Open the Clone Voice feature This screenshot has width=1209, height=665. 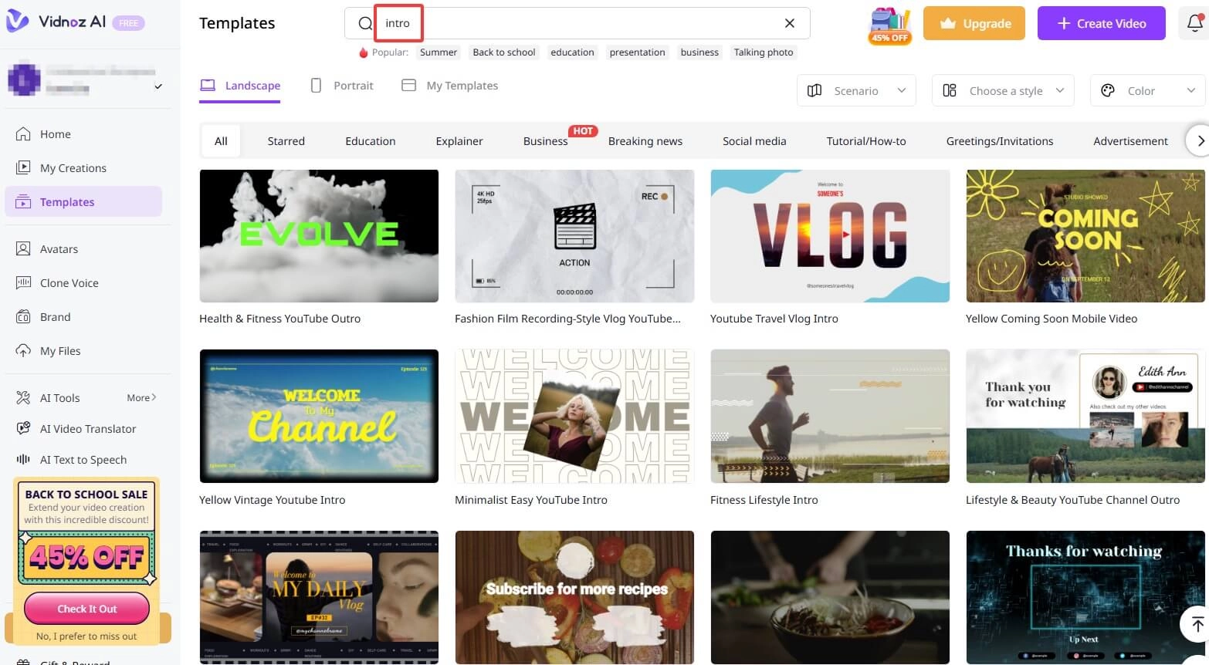[69, 282]
